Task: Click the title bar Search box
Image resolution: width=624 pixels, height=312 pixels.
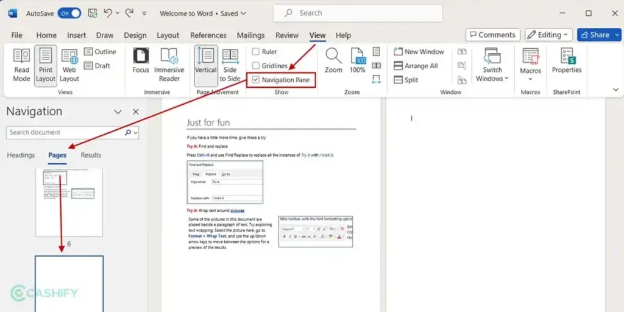Action: point(358,13)
